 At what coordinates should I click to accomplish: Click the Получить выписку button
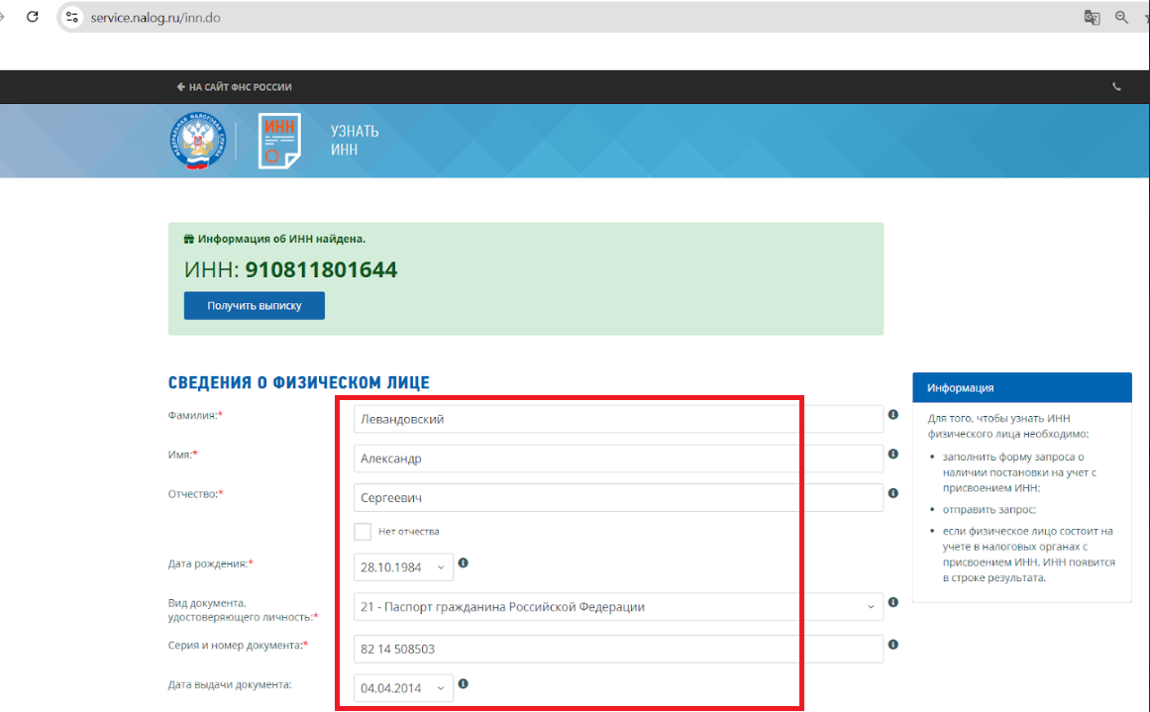[x=254, y=306]
